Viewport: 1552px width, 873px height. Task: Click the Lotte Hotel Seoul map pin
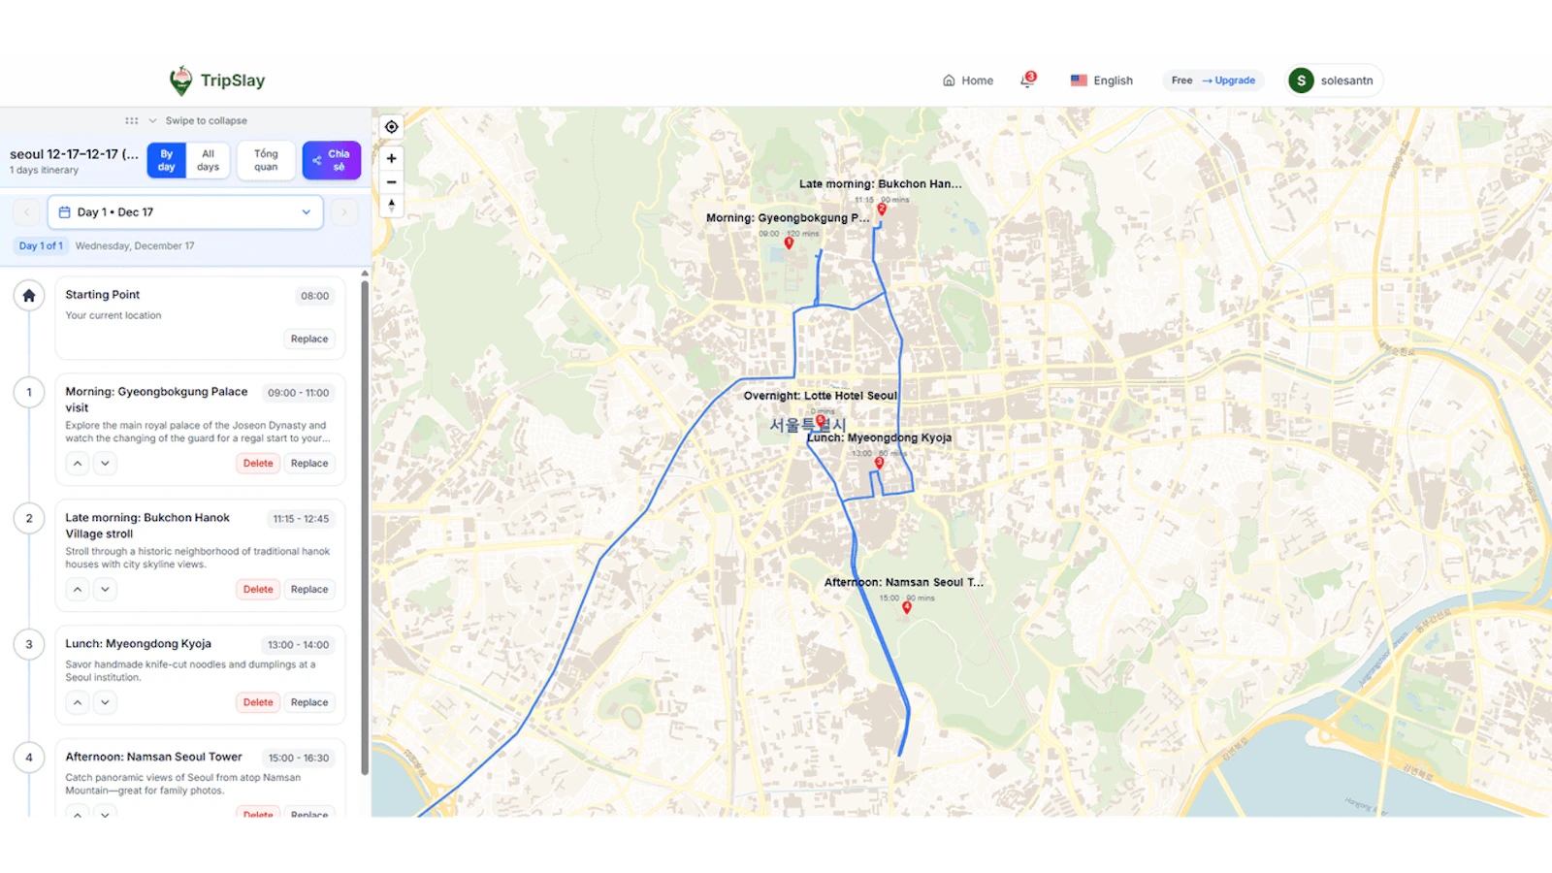click(x=821, y=421)
